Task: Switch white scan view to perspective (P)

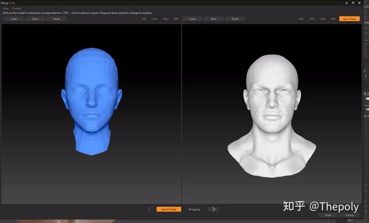Action: click(x=333, y=19)
